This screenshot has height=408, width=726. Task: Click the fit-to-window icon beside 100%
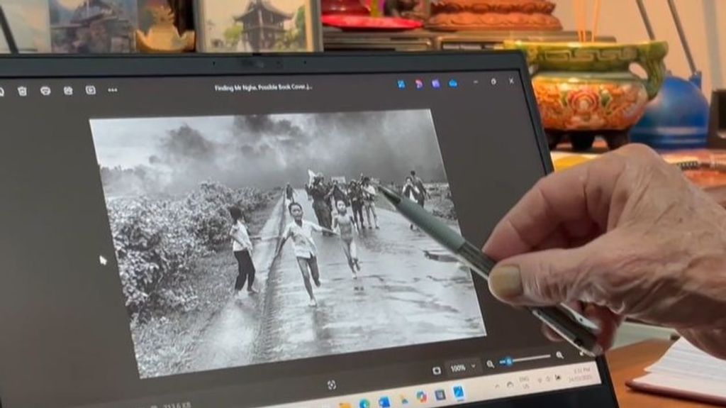coord(436,370)
